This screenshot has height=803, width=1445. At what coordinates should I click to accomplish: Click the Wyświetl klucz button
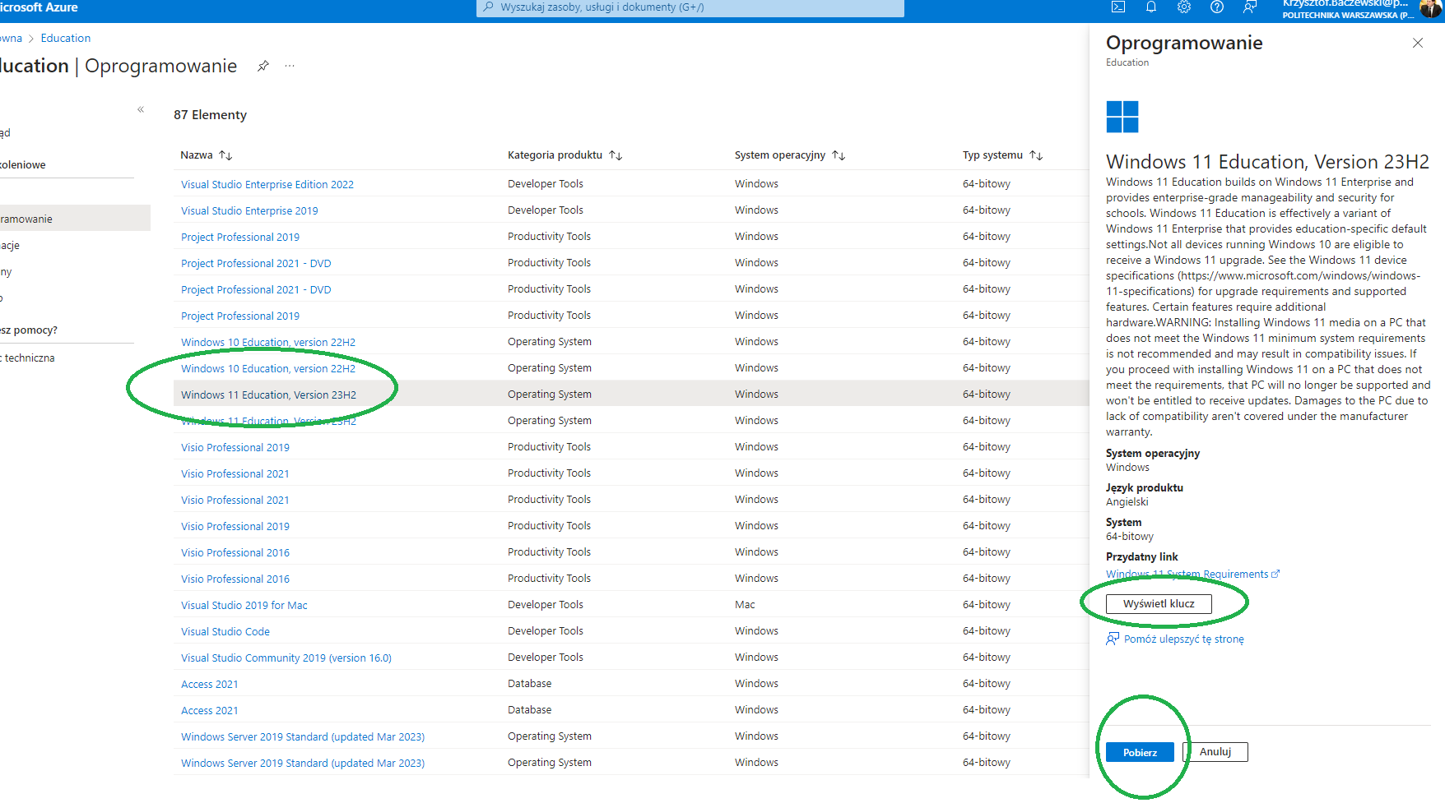click(x=1159, y=603)
